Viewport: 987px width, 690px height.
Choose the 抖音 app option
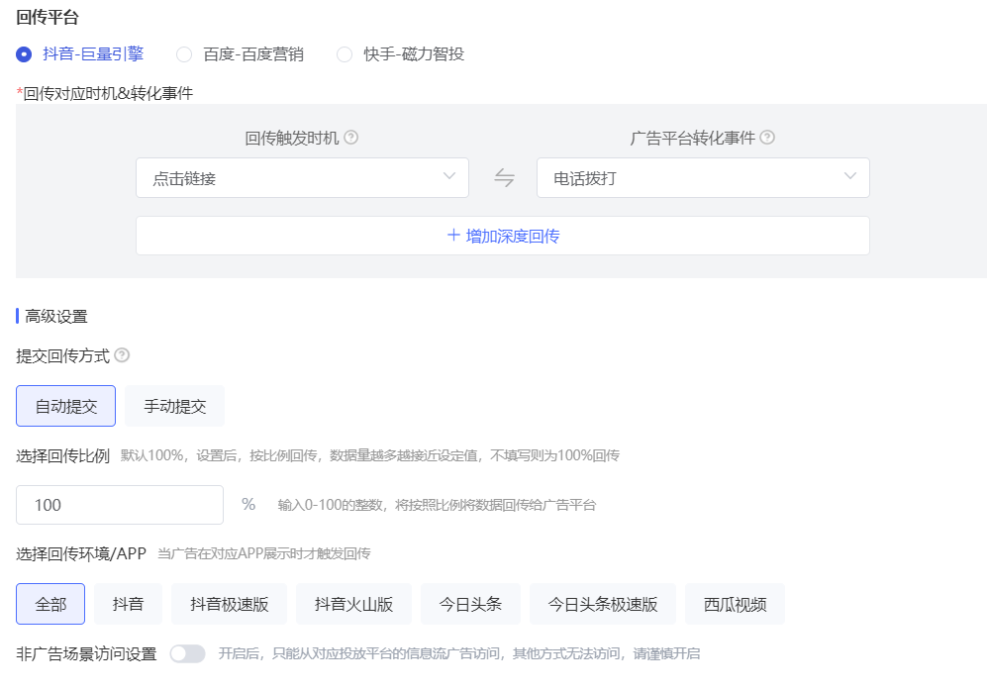[129, 604]
